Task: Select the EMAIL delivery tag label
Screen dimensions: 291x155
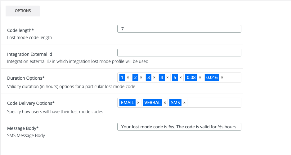Action: [127, 103]
